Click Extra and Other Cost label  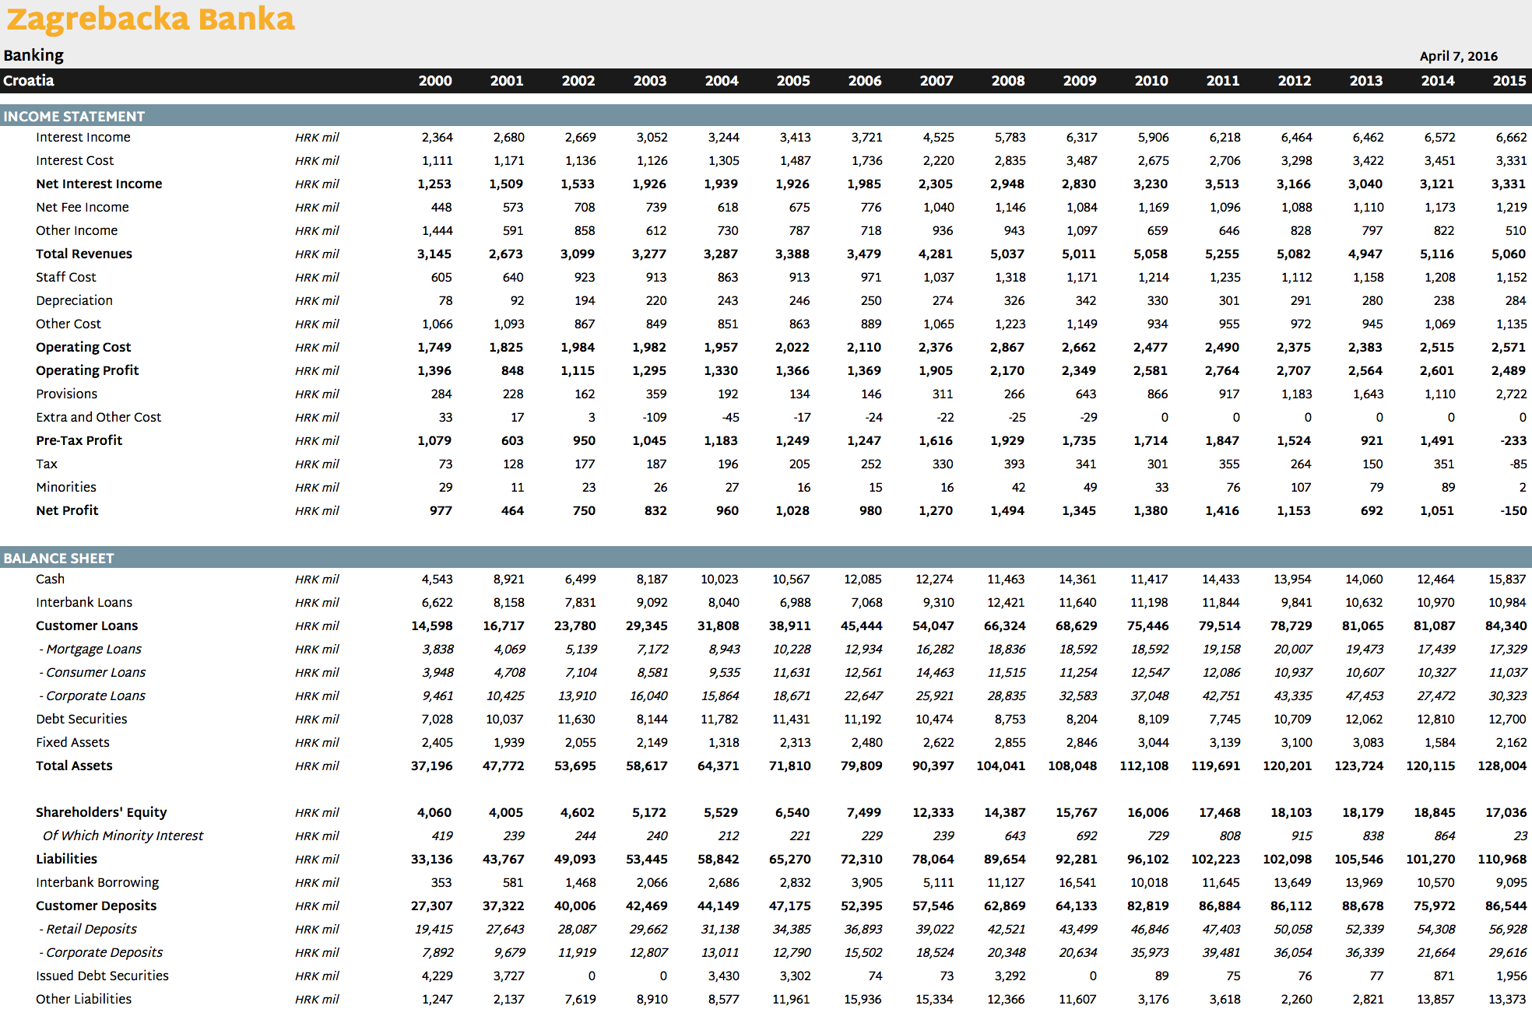(x=99, y=418)
